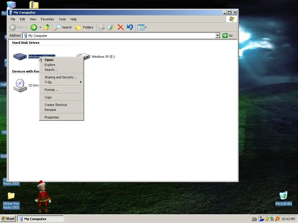Click the Views toolbar icon
This screenshot has height=223, width=298.
tap(141, 27)
